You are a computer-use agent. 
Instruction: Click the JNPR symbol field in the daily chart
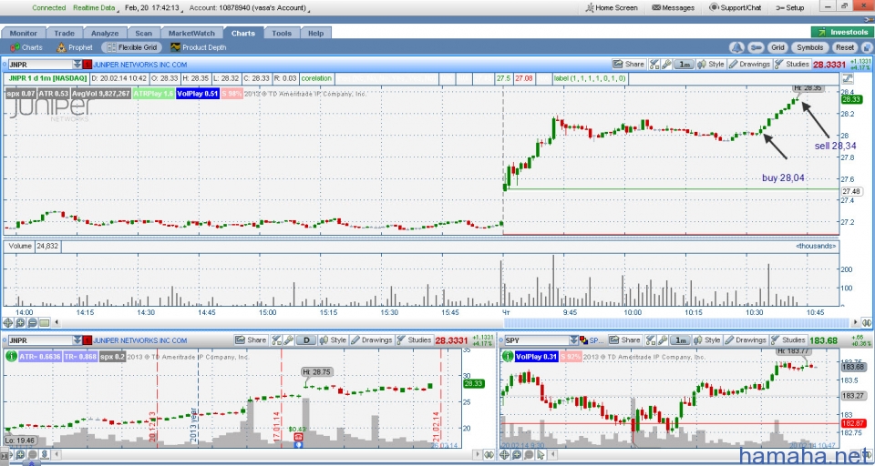(39, 340)
